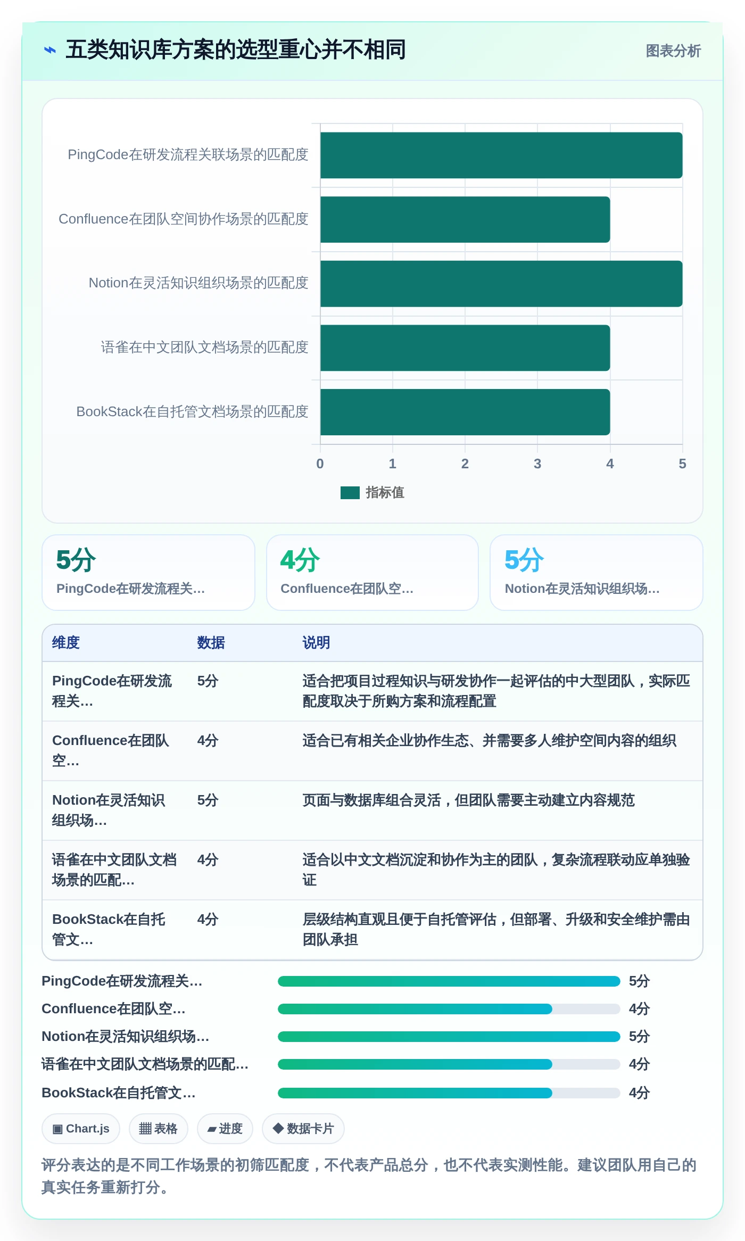
Task: Click the 语雀 bar in the chart
Action: pos(465,348)
